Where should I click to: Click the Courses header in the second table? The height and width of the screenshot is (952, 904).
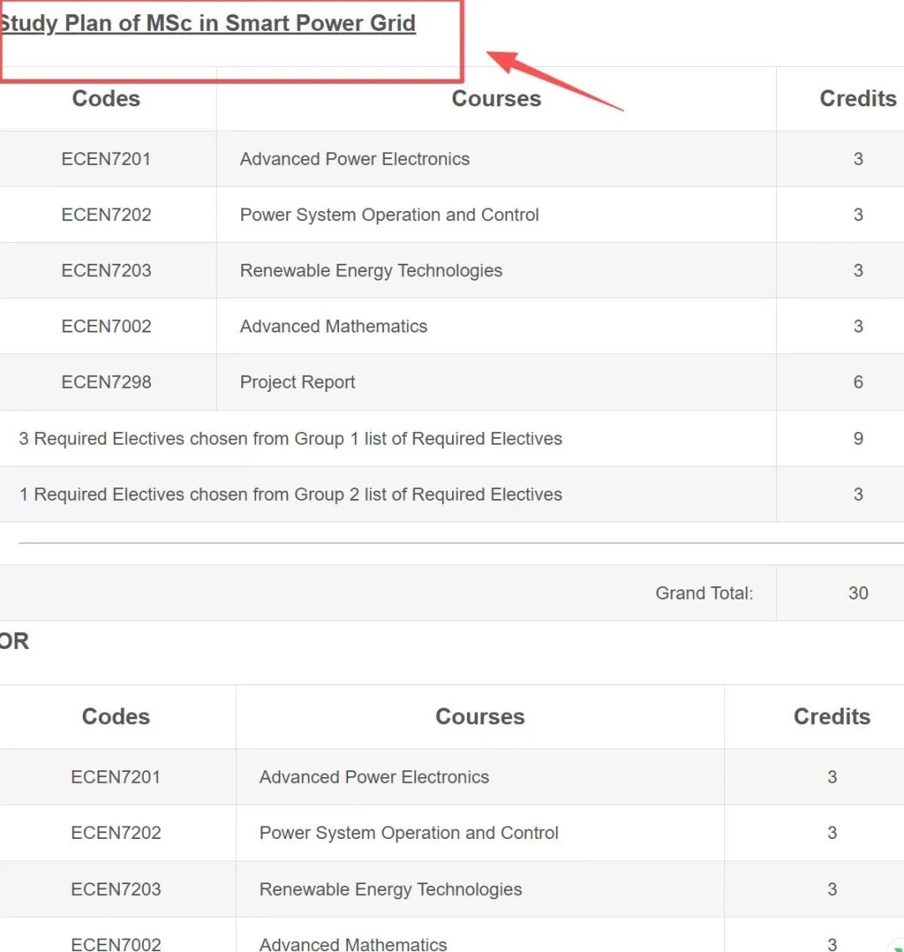coord(480,717)
